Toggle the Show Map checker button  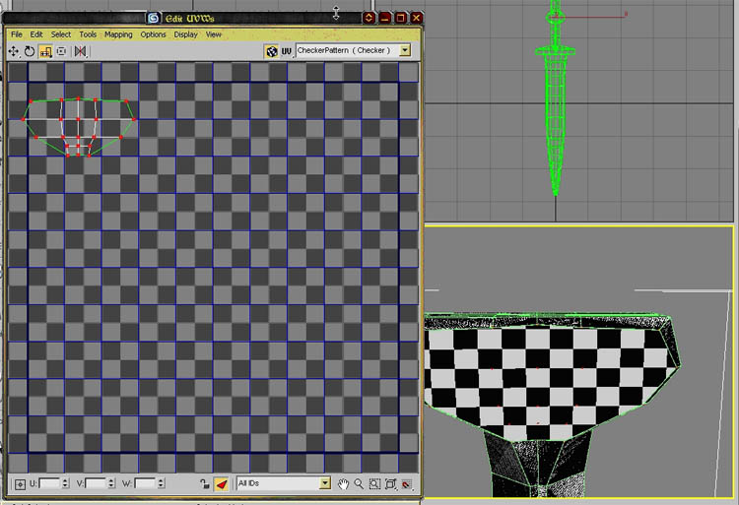[271, 50]
